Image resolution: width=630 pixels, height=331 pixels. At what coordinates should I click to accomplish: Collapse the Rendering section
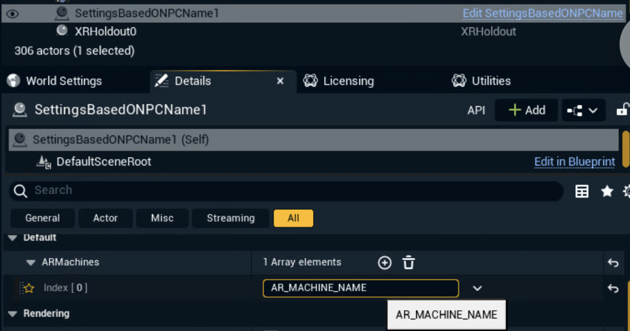pyautogui.click(x=12, y=314)
